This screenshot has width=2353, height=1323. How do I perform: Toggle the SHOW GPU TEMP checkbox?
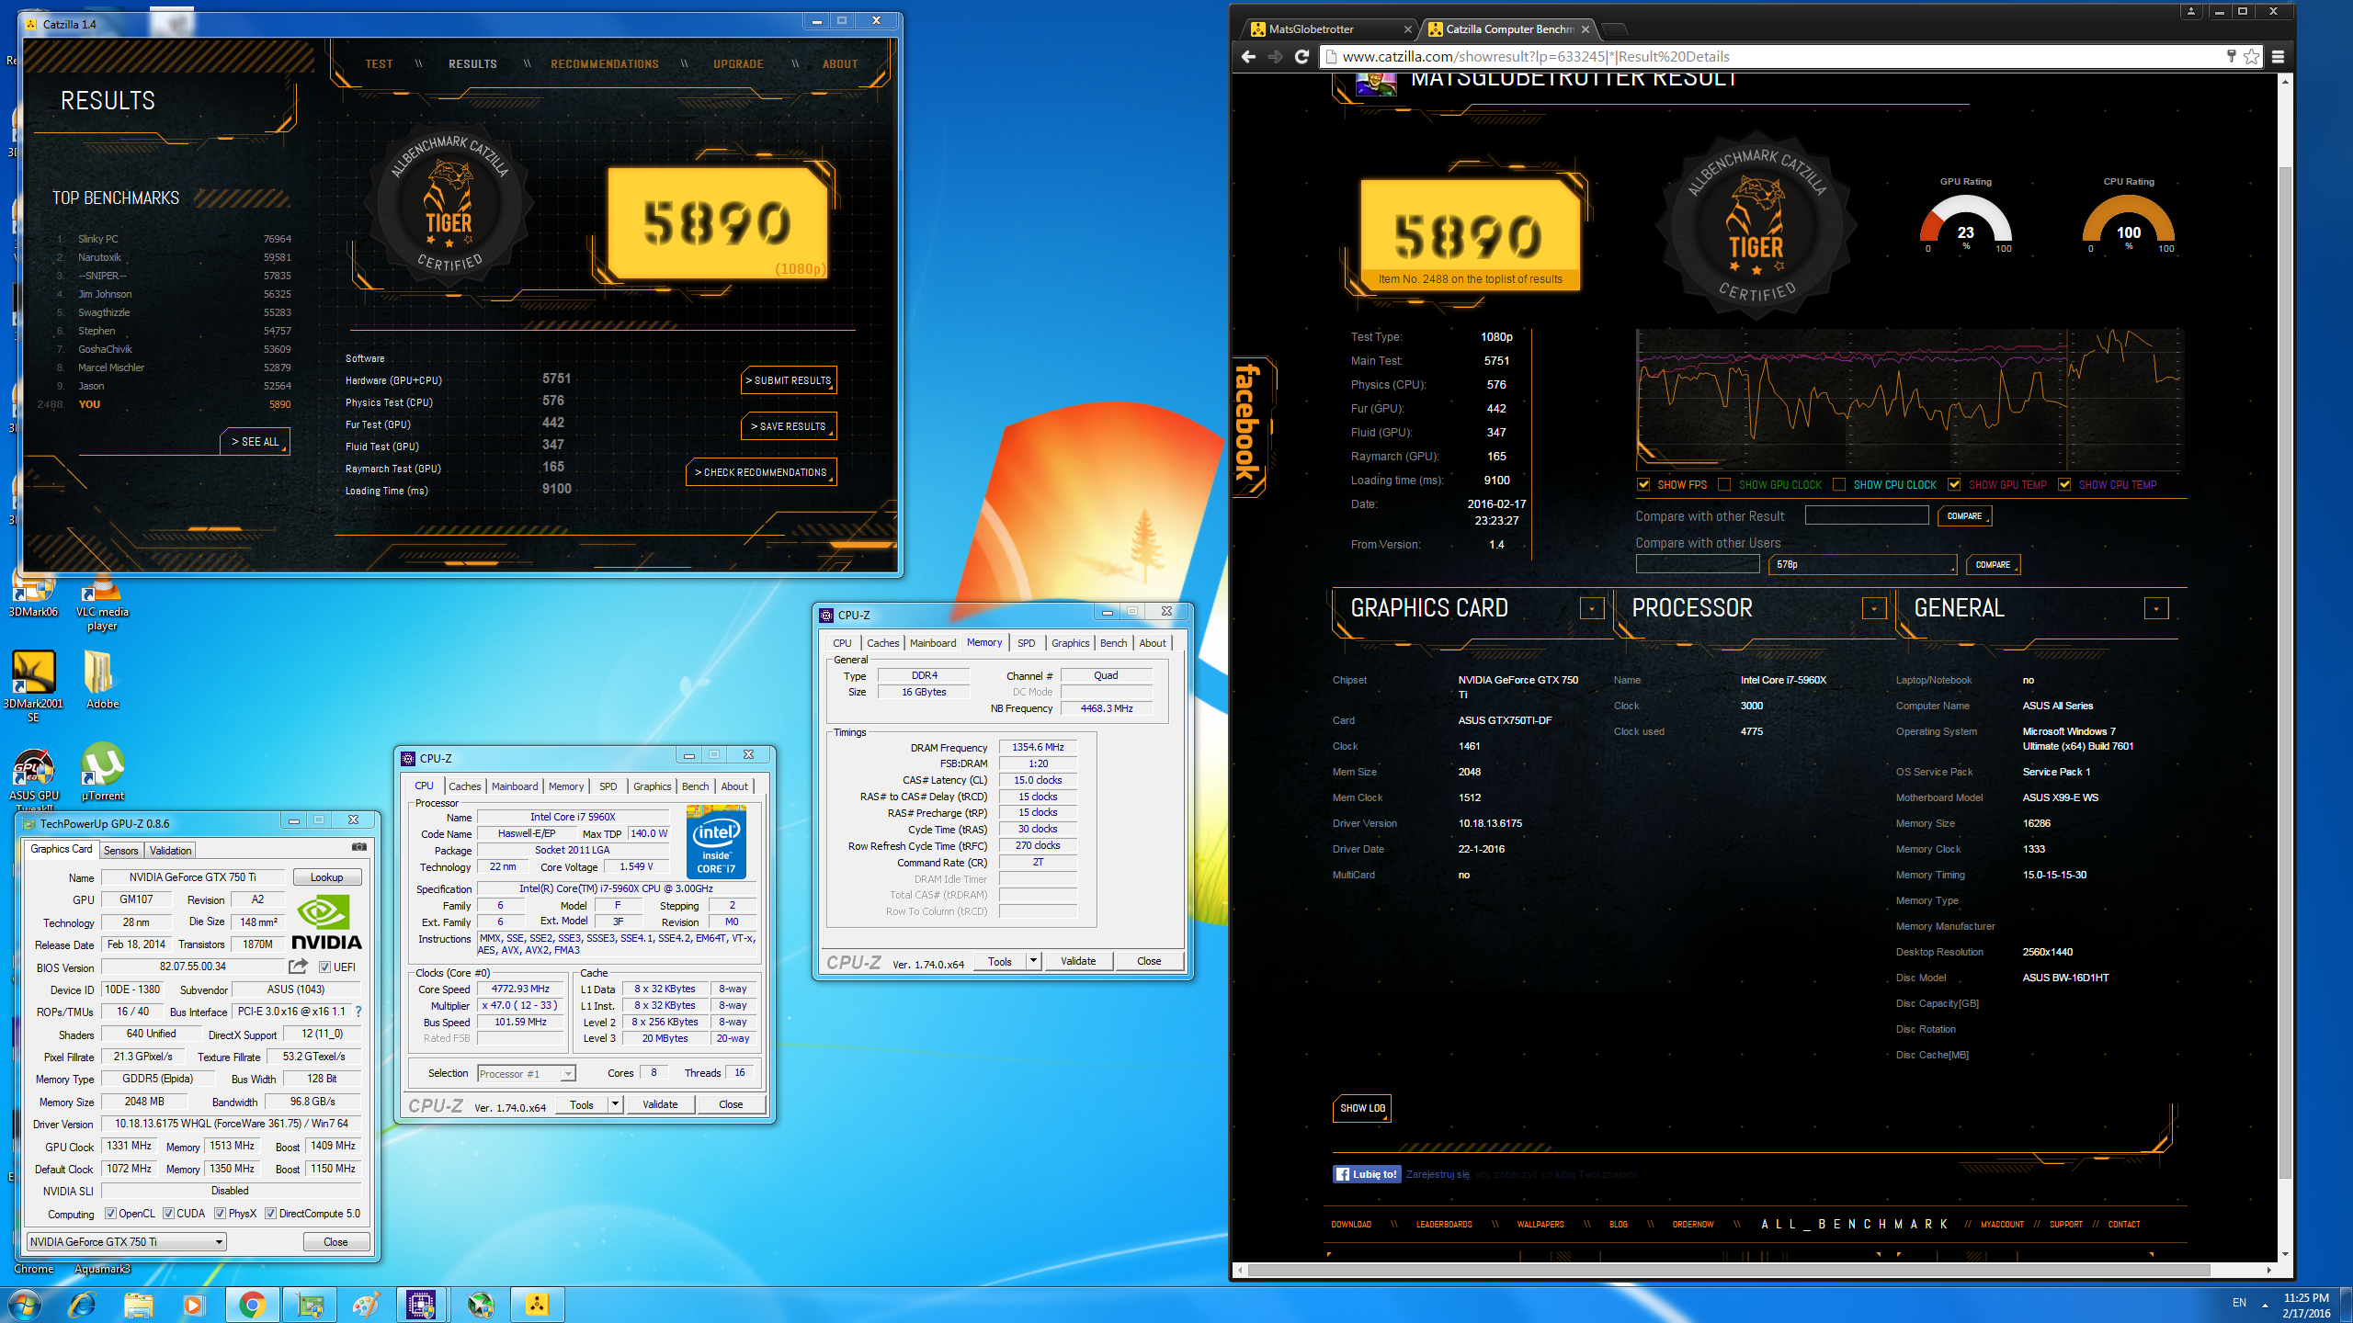pos(1954,485)
